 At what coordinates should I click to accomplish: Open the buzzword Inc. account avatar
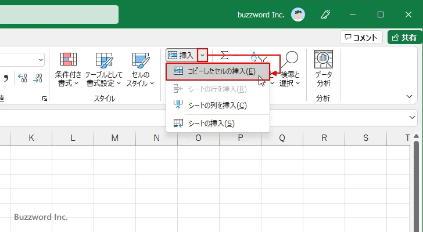coord(298,14)
